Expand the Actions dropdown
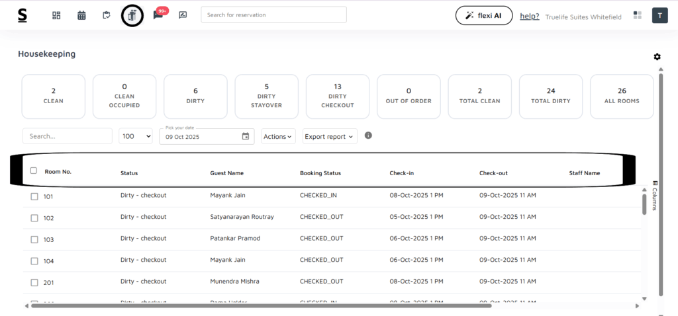This screenshot has width=678, height=316. coord(278,136)
